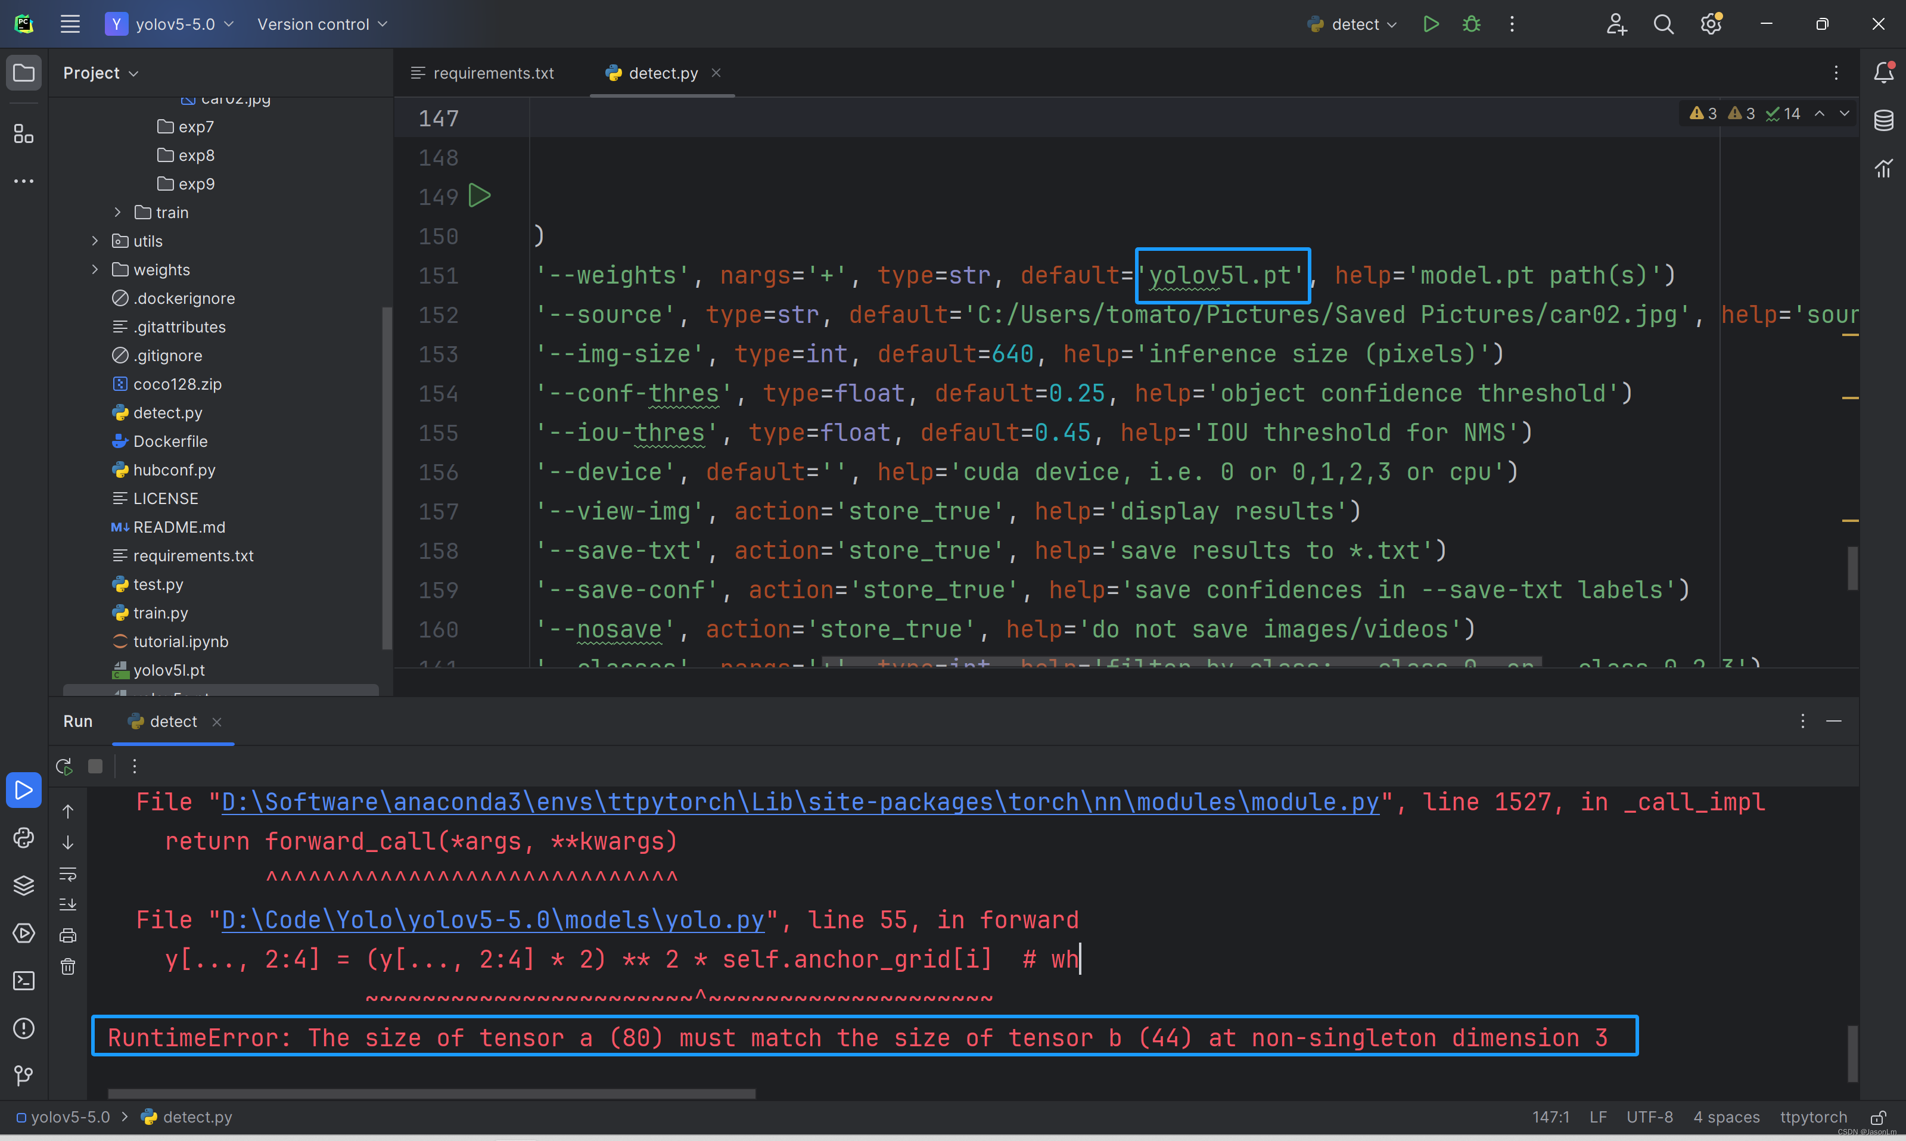The image size is (1906, 1141).
Task: Rerun the detect script
Action: click(x=64, y=766)
